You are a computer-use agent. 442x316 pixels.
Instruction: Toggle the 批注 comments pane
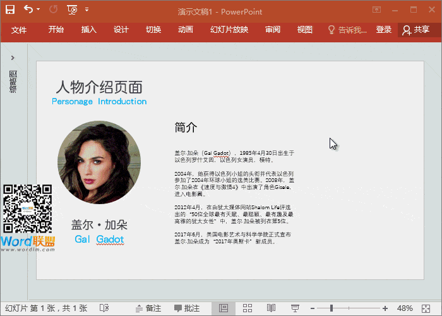coord(187,308)
